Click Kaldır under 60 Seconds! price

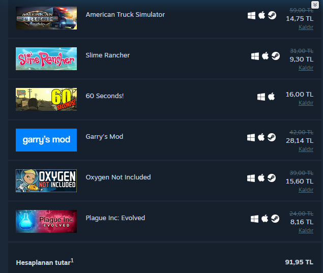(306, 103)
